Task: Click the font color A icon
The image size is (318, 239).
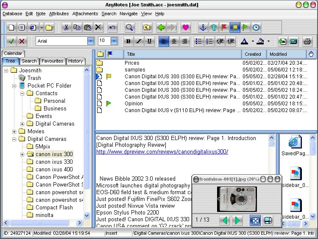Action: (244, 41)
